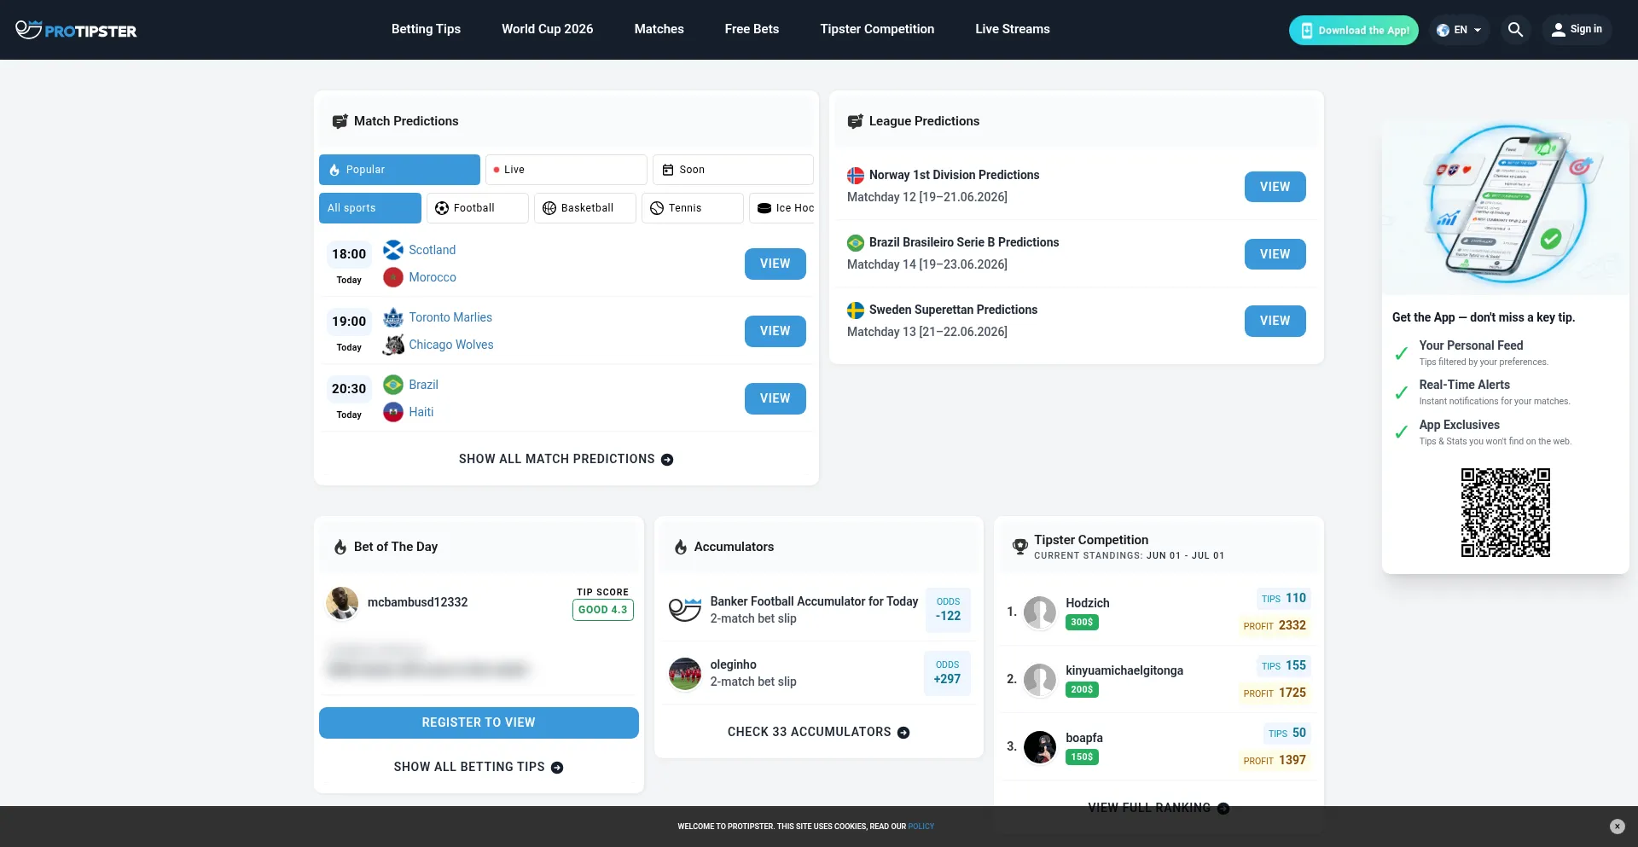Click the Morocco flag icon
Screen dimensions: 1638x847
click(393, 277)
